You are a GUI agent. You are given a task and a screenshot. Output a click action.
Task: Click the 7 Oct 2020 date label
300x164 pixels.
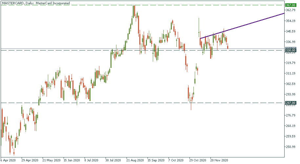coord(176,161)
